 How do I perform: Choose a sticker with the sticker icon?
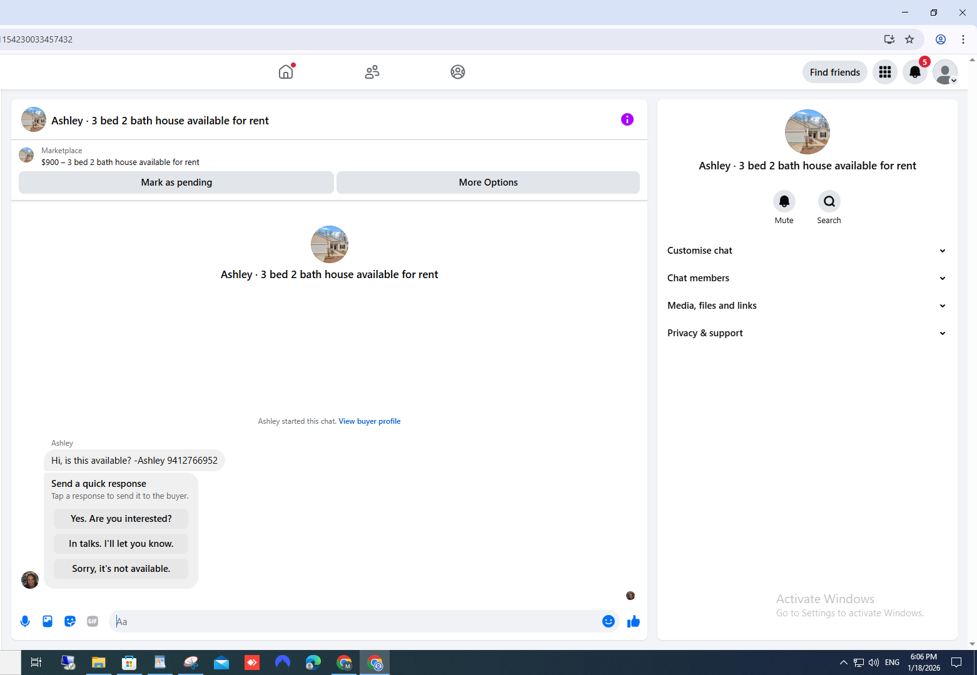70,621
